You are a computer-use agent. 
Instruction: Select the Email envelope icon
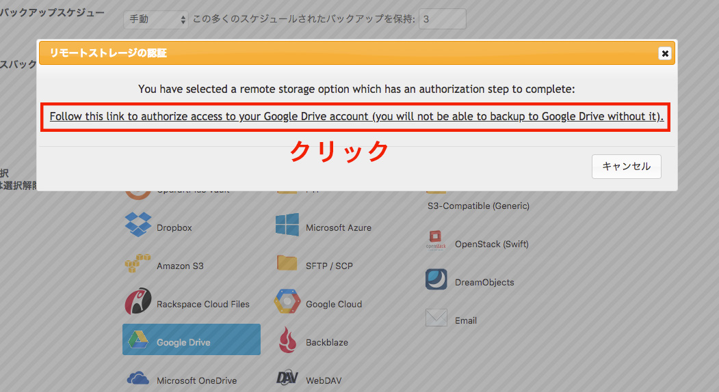point(436,318)
